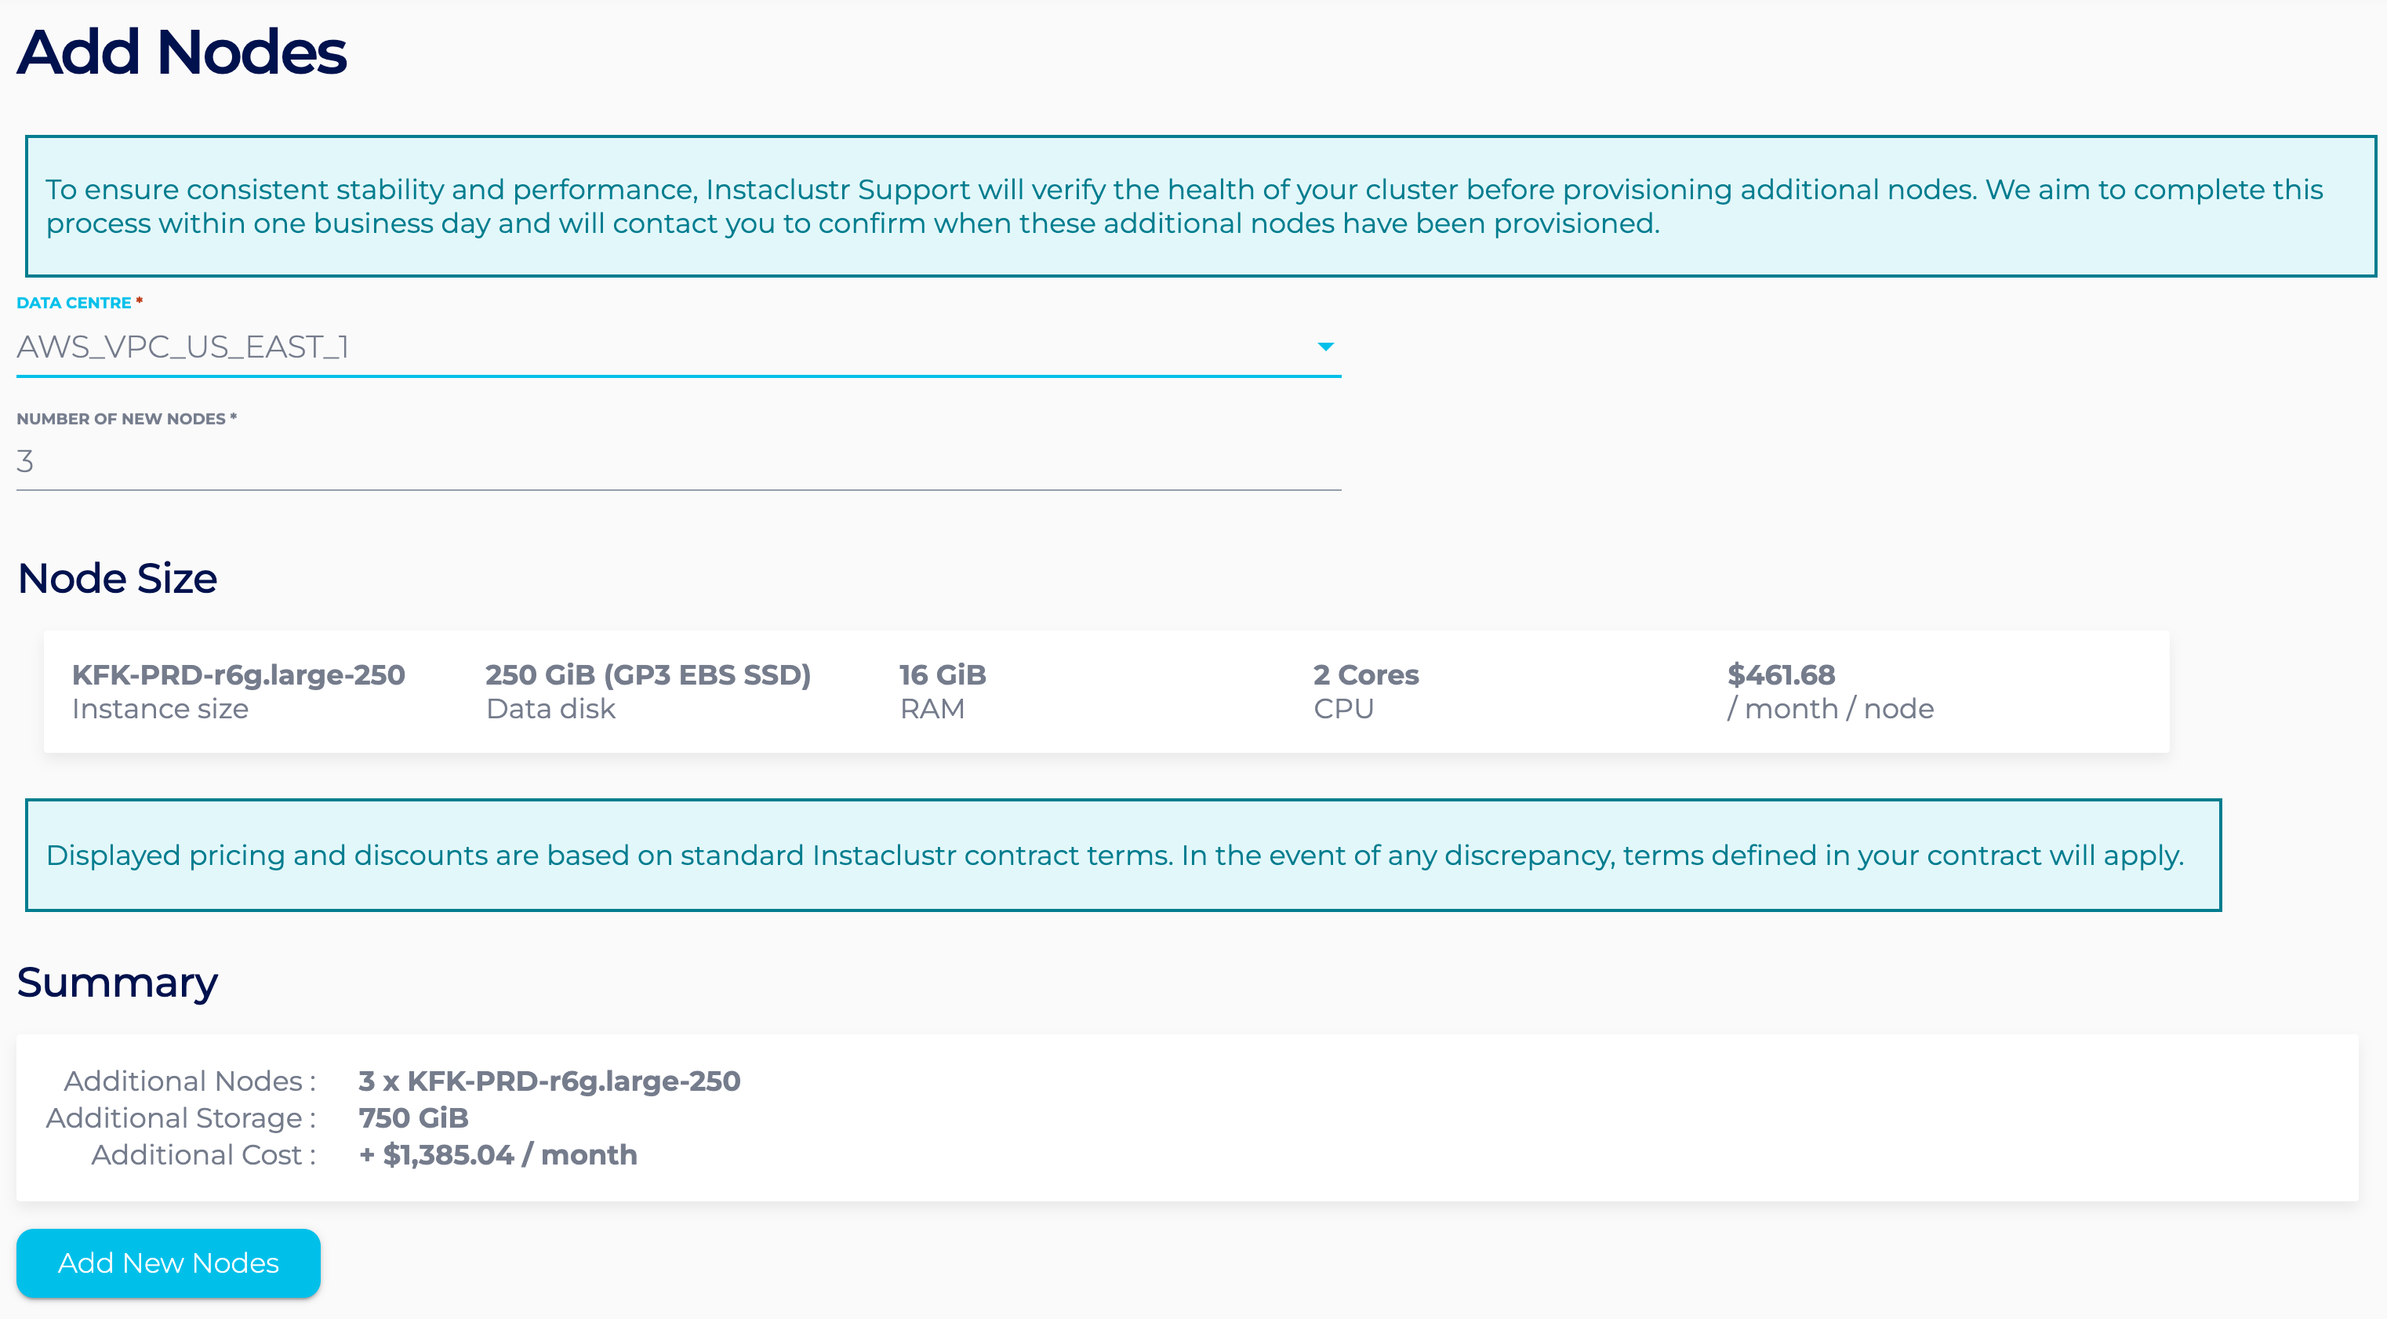Click the Number of New Nodes input field
The width and height of the screenshot is (2387, 1319).
pyautogui.click(x=677, y=460)
